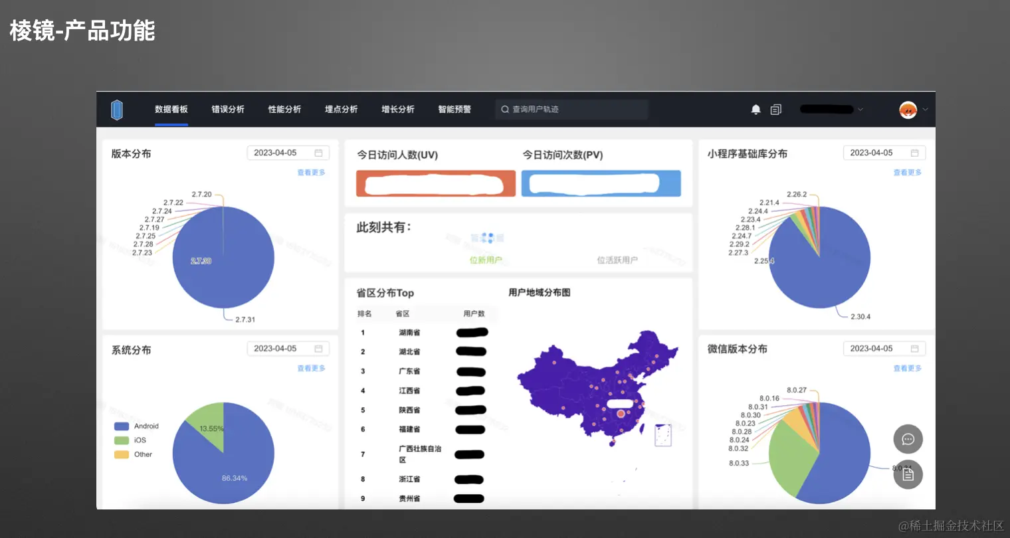Toggle Android legend swatch
This screenshot has width=1010, height=538.
122,426
